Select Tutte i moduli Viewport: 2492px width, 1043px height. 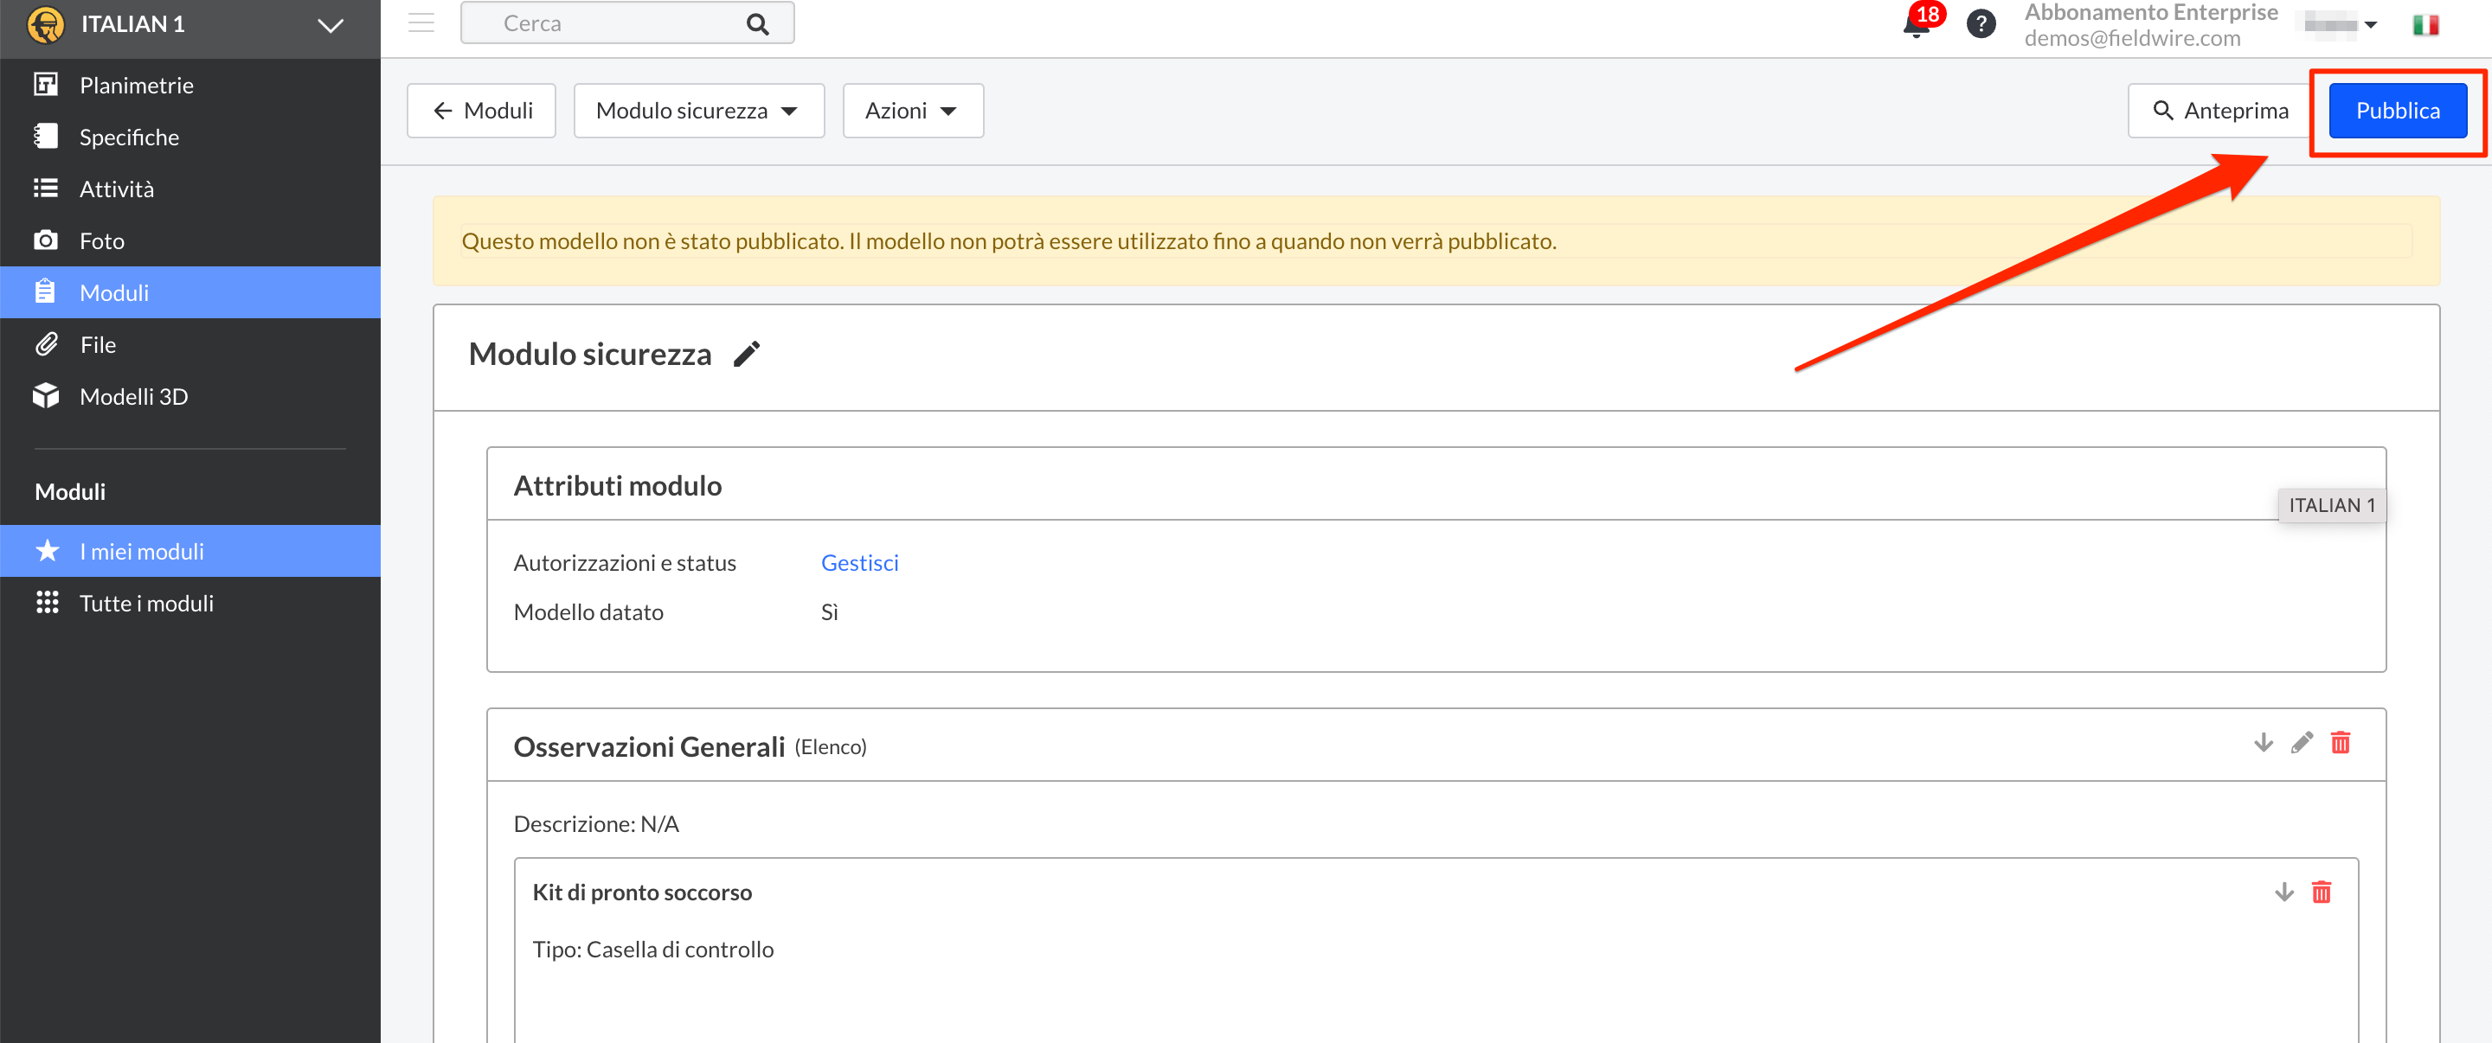pyautogui.click(x=190, y=603)
